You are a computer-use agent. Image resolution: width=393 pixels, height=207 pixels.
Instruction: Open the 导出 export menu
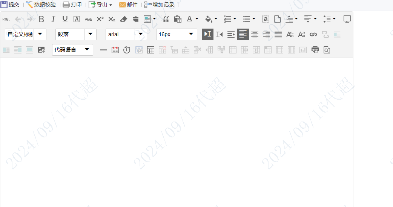[x=100, y=5]
